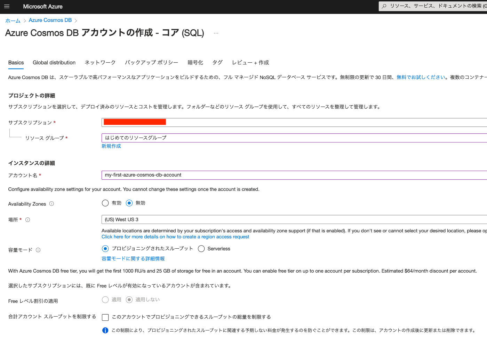This screenshot has width=487, height=341.
Task: Select 無効 for Availability Zones
Action: (x=129, y=203)
